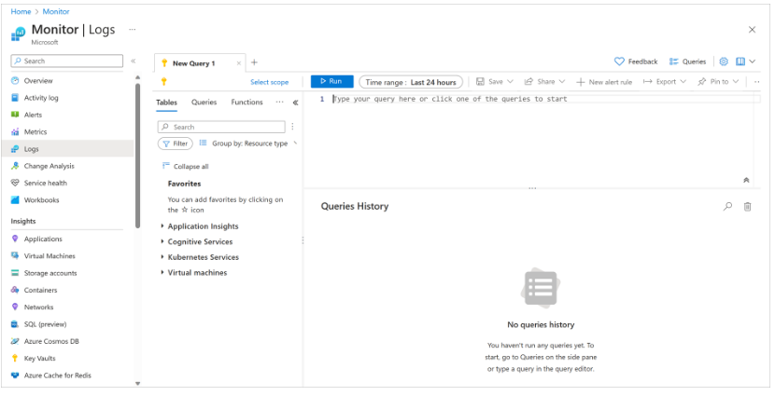This screenshot has height=396, width=775.
Task: Open the Queries pane button
Action: tap(687, 61)
